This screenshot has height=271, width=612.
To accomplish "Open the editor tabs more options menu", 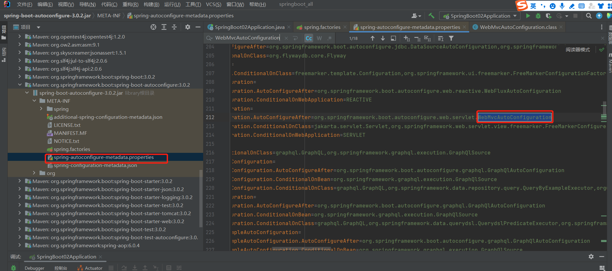I will tap(602, 27).
